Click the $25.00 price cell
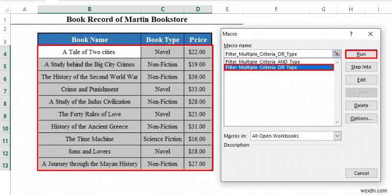 (x=198, y=114)
